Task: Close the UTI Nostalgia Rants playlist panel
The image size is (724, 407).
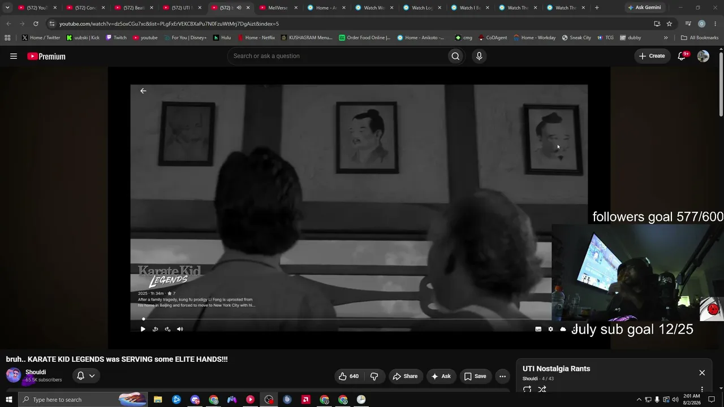Action: coord(702,373)
